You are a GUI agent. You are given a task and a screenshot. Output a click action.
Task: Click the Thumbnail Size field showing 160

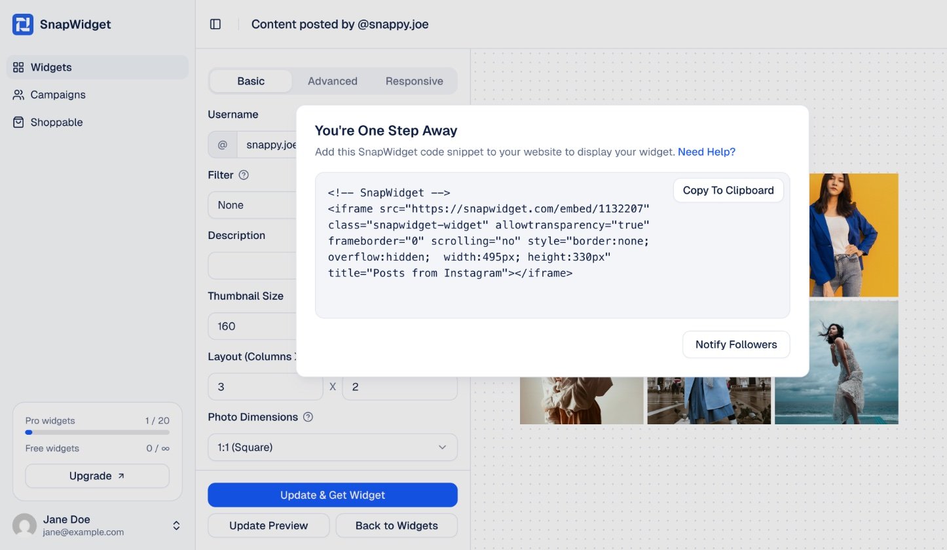[x=253, y=326]
